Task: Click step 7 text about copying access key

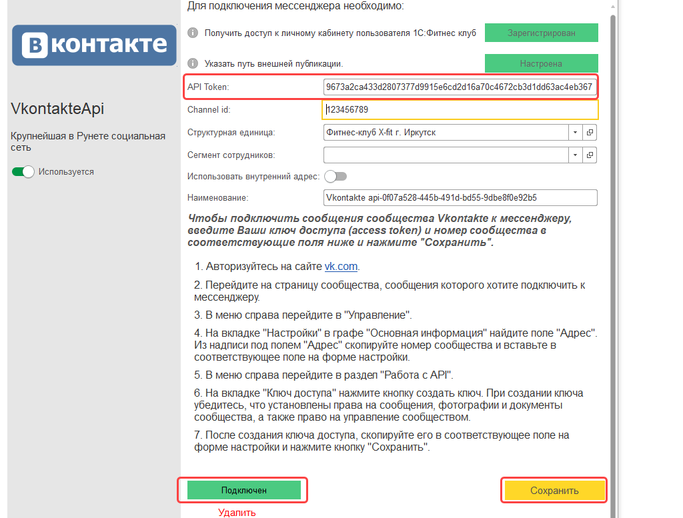Action: (x=382, y=441)
